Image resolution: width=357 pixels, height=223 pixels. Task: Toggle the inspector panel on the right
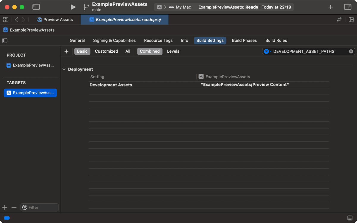347,7
